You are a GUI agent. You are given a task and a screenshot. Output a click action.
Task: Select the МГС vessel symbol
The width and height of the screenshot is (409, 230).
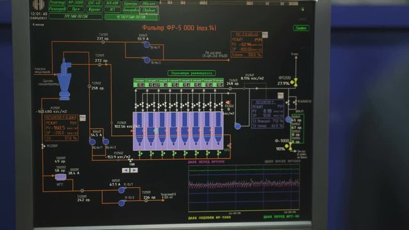(61, 178)
